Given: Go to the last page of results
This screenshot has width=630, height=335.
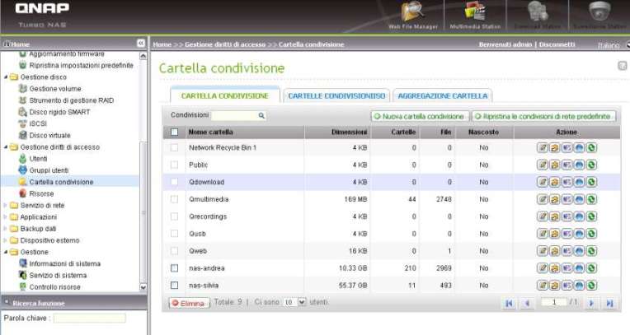Looking at the screenshot, I should [x=609, y=303].
